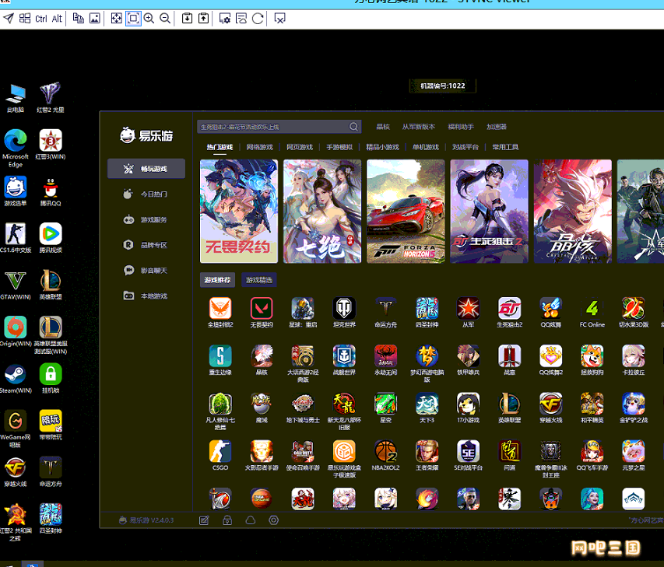Open 今日热门 in the launcher sidebar
Viewport: 664px width, 567px height.
click(146, 194)
